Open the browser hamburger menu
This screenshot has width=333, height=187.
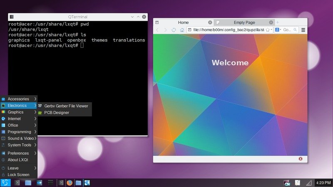click(x=303, y=30)
